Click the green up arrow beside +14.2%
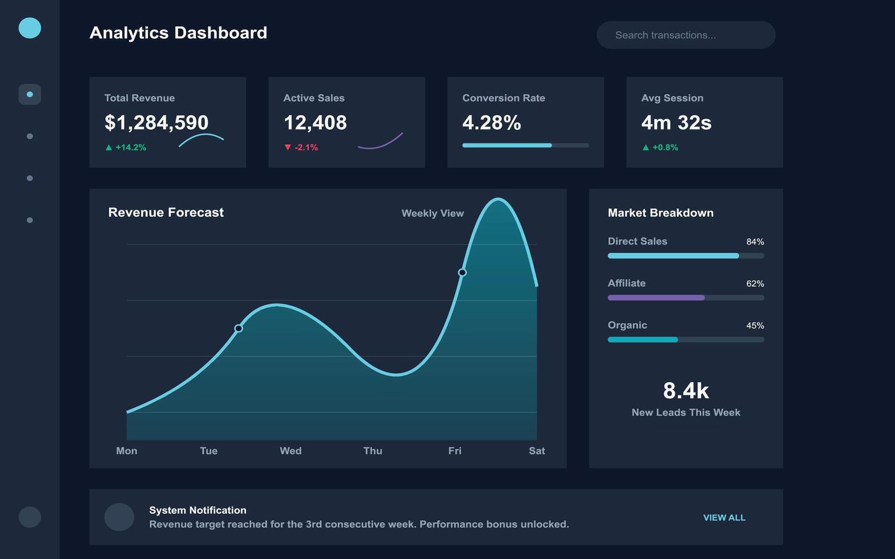This screenshot has width=895, height=559. pos(109,147)
